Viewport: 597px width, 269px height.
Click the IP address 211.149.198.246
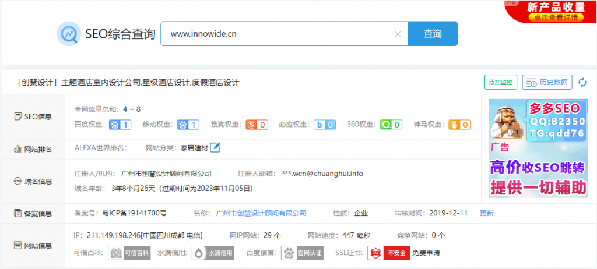pyautogui.click(x=114, y=235)
